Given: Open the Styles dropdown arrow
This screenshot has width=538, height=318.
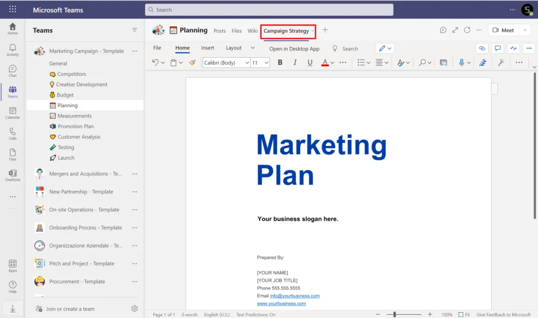Looking at the screenshot, I should (408, 63).
